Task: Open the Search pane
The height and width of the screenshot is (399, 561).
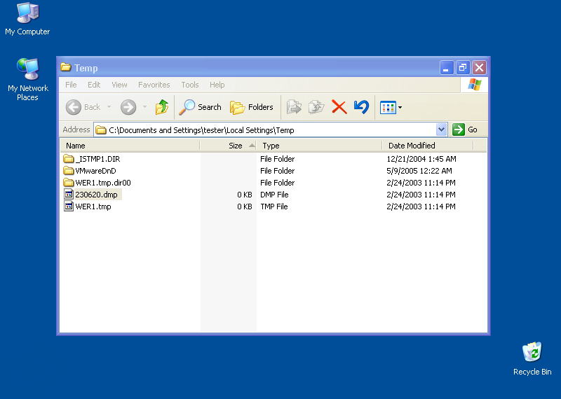Action: coord(201,107)
